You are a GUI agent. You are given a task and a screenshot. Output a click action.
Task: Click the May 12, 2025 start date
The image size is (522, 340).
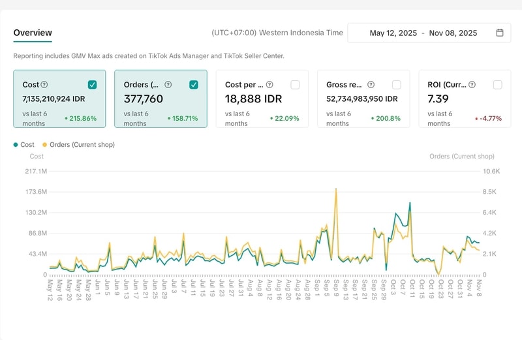(392, 33)
